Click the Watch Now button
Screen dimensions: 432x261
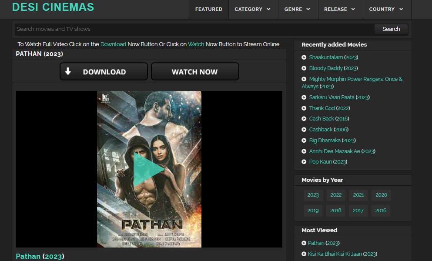195,72
